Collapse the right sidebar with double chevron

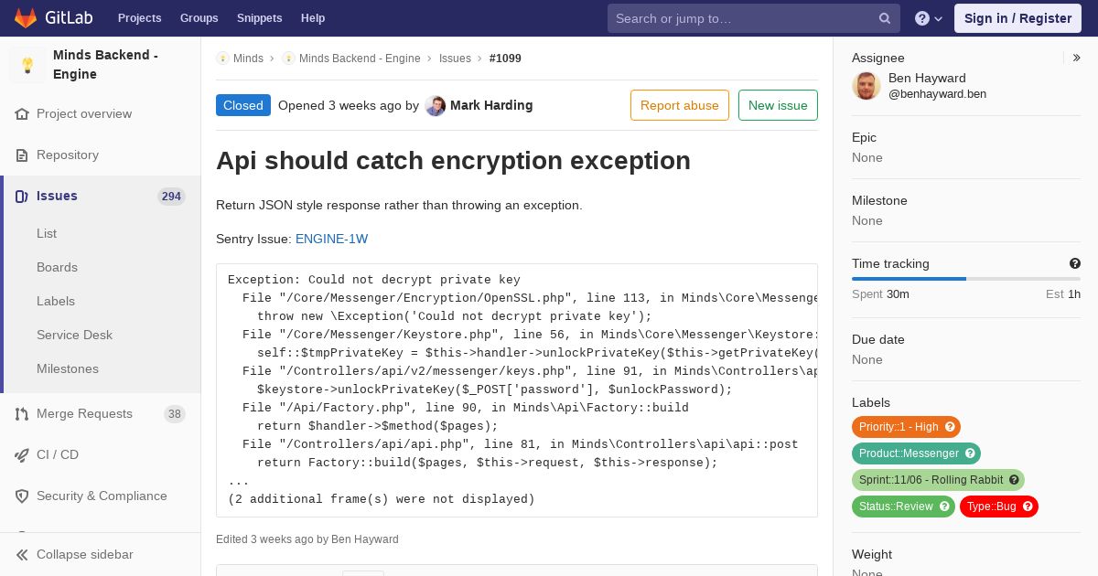1076,58
